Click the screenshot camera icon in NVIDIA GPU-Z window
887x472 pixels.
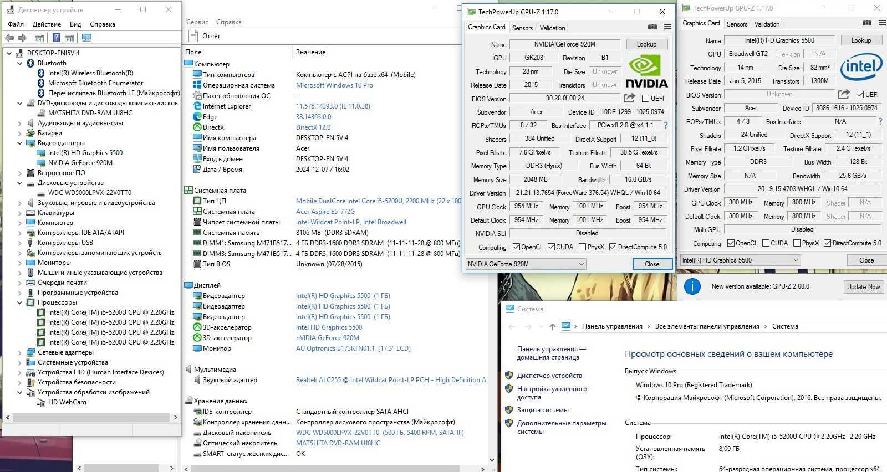tap(652, 27)
